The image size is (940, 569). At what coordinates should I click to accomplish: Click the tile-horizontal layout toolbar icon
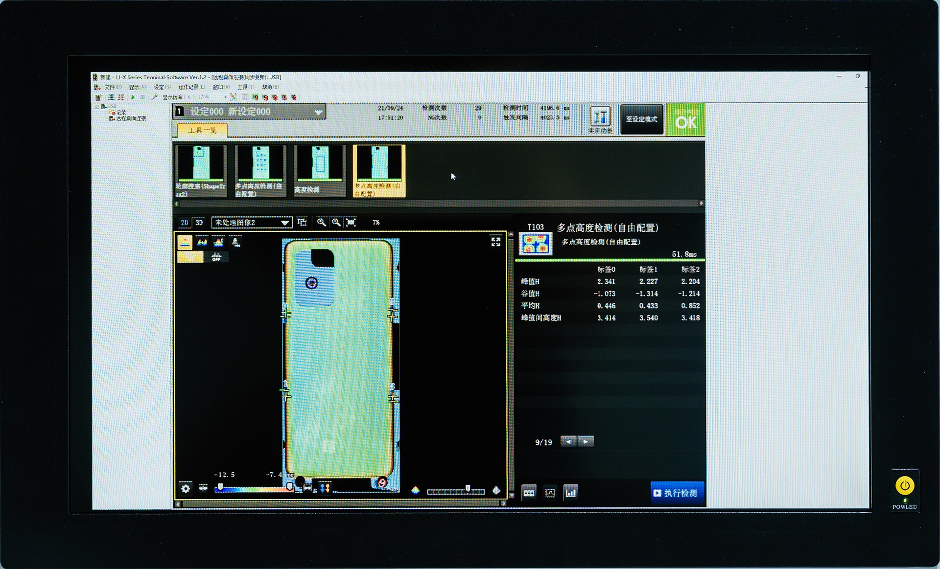pos(111,97)
